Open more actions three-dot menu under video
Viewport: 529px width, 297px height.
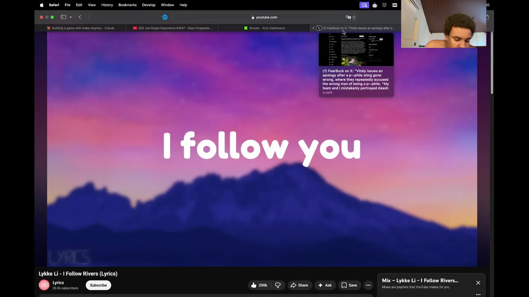(368, 285)
